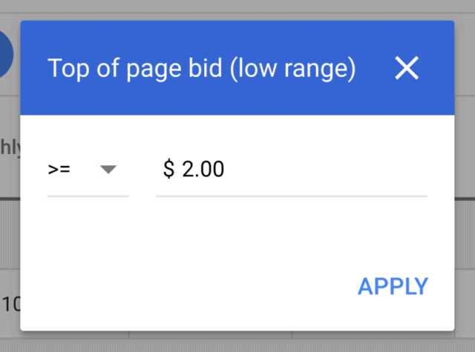Image resolution: width=475 pixels, height=352 pixels.
Task: Dismiss dialog via dimmed area above it
Action: click(237, 10)
